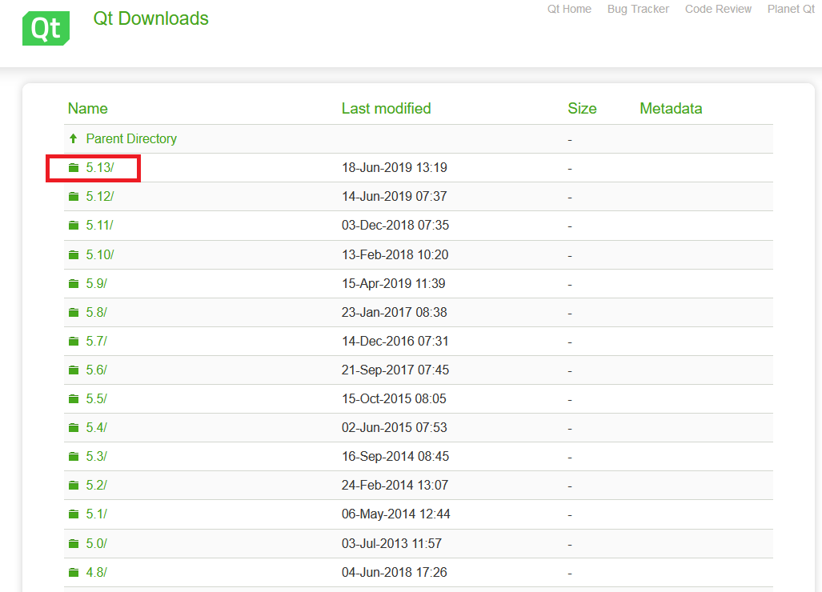The width and height of the screenshot is (822, 592).
Task: Click the folder icon beside 5.9/
Action: point(74,283)
